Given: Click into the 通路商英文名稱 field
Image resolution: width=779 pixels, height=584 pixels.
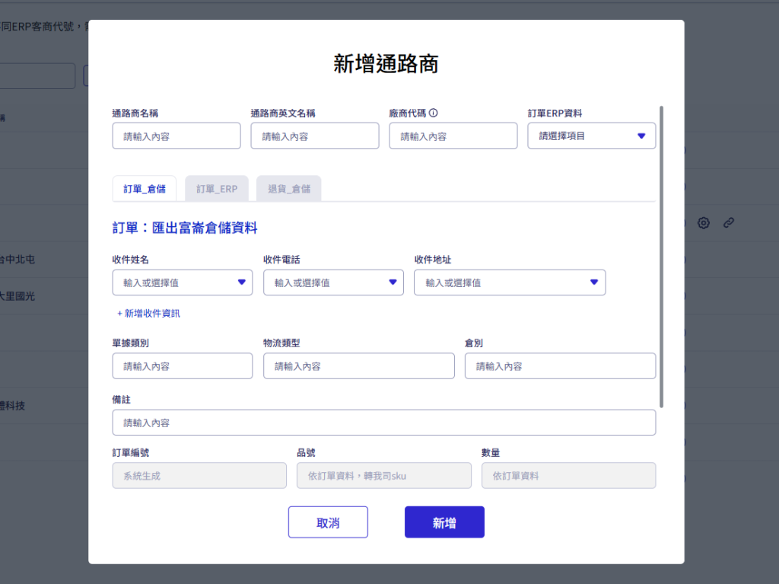Looking at the screenshot, I should pyautogui.click(x=314, y=136).
